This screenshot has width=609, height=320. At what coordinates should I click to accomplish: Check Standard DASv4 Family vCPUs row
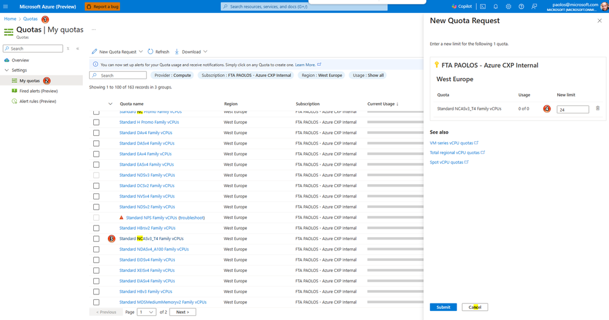(x=96, y=143)
